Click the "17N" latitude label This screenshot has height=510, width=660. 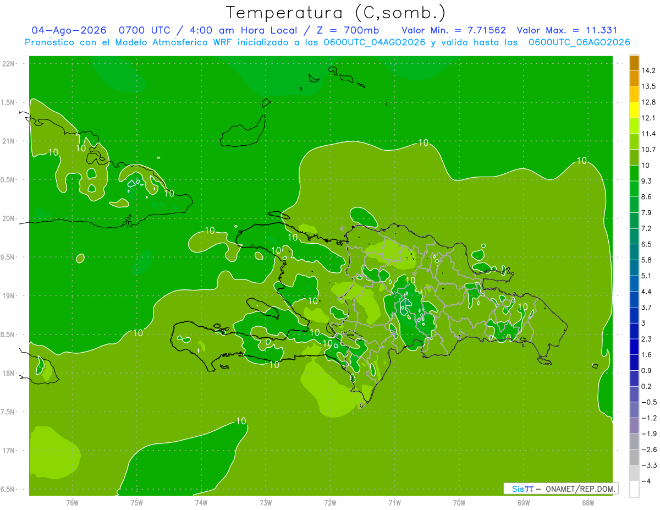tap(8, 451)
